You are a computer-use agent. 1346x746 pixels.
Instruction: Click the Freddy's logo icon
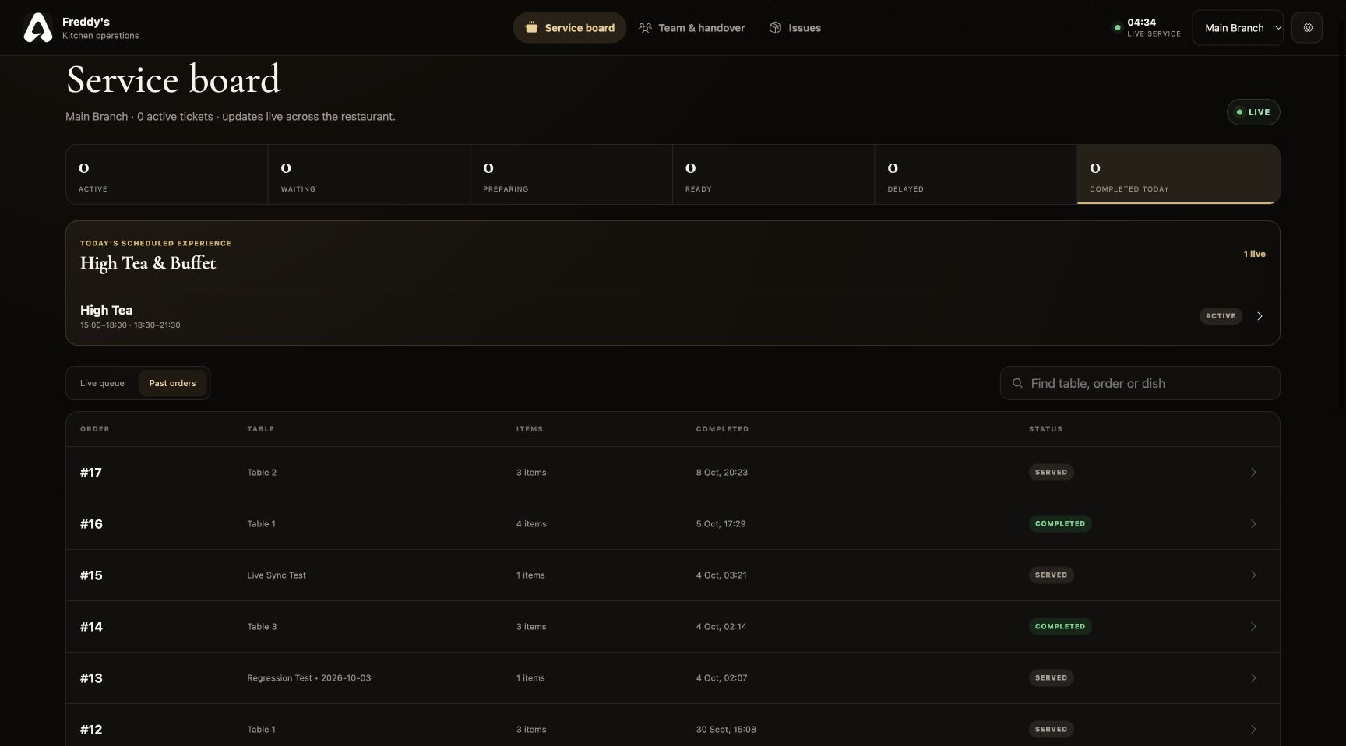click(37, 28)
